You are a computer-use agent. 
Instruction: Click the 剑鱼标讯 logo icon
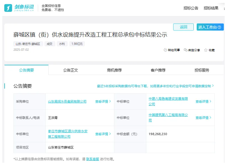(x=9, y=8)
